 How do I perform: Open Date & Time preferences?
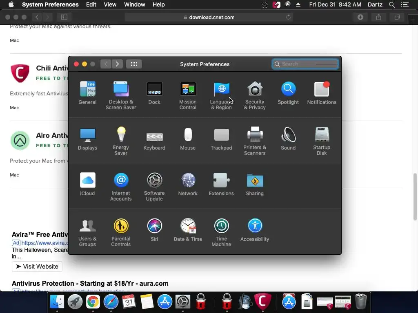[188, 230]
